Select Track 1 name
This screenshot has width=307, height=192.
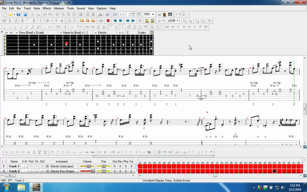click(14, 166)
